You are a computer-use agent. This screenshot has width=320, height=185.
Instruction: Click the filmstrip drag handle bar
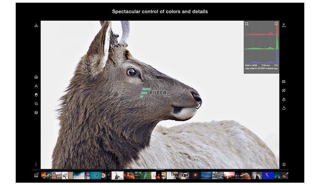[160, 170]
